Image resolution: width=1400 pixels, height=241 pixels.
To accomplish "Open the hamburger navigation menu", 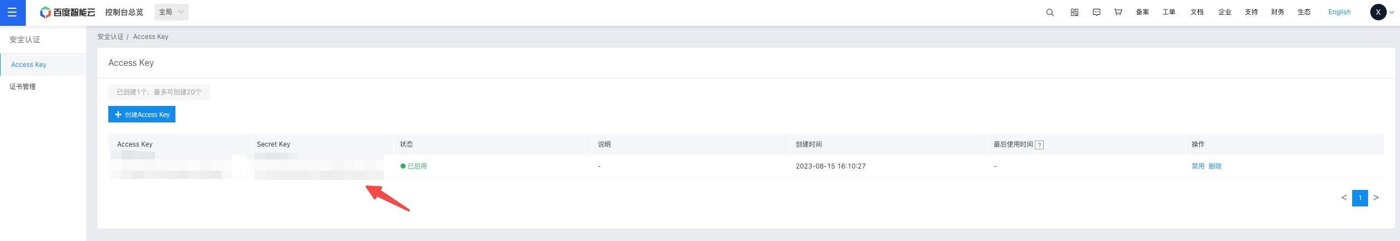I will (12, 12).
